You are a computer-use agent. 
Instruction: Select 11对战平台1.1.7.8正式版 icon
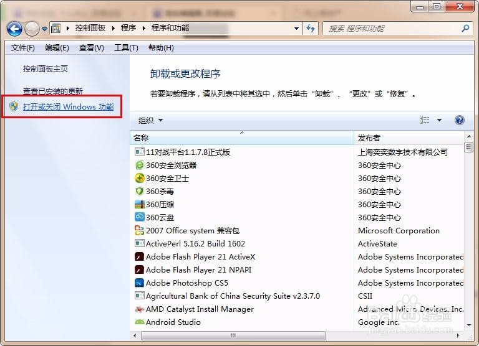click(x=139, y=151)
